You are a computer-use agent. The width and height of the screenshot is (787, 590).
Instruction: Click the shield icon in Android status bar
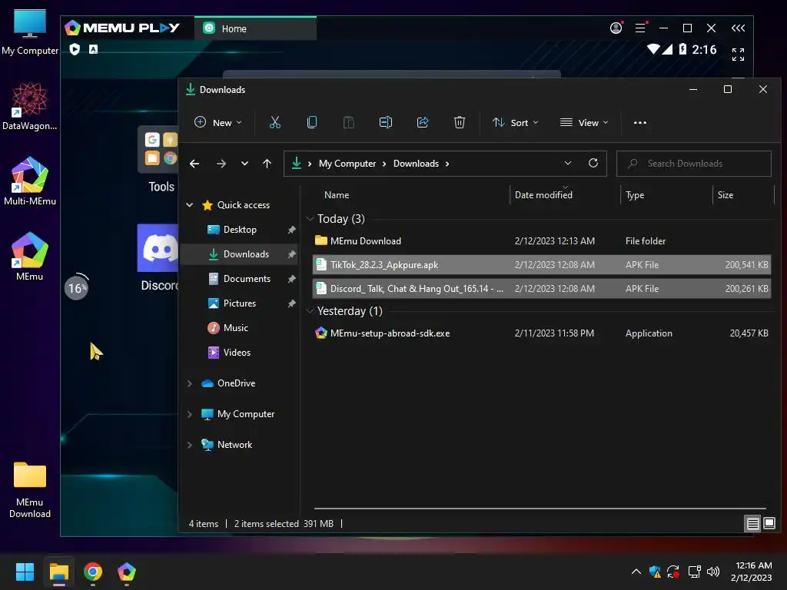(x=75, y=49)
